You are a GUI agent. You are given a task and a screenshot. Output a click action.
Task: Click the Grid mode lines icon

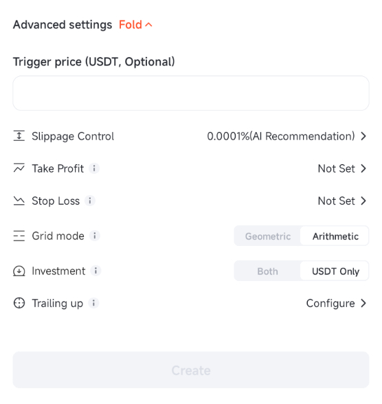(x=19, y=236)
